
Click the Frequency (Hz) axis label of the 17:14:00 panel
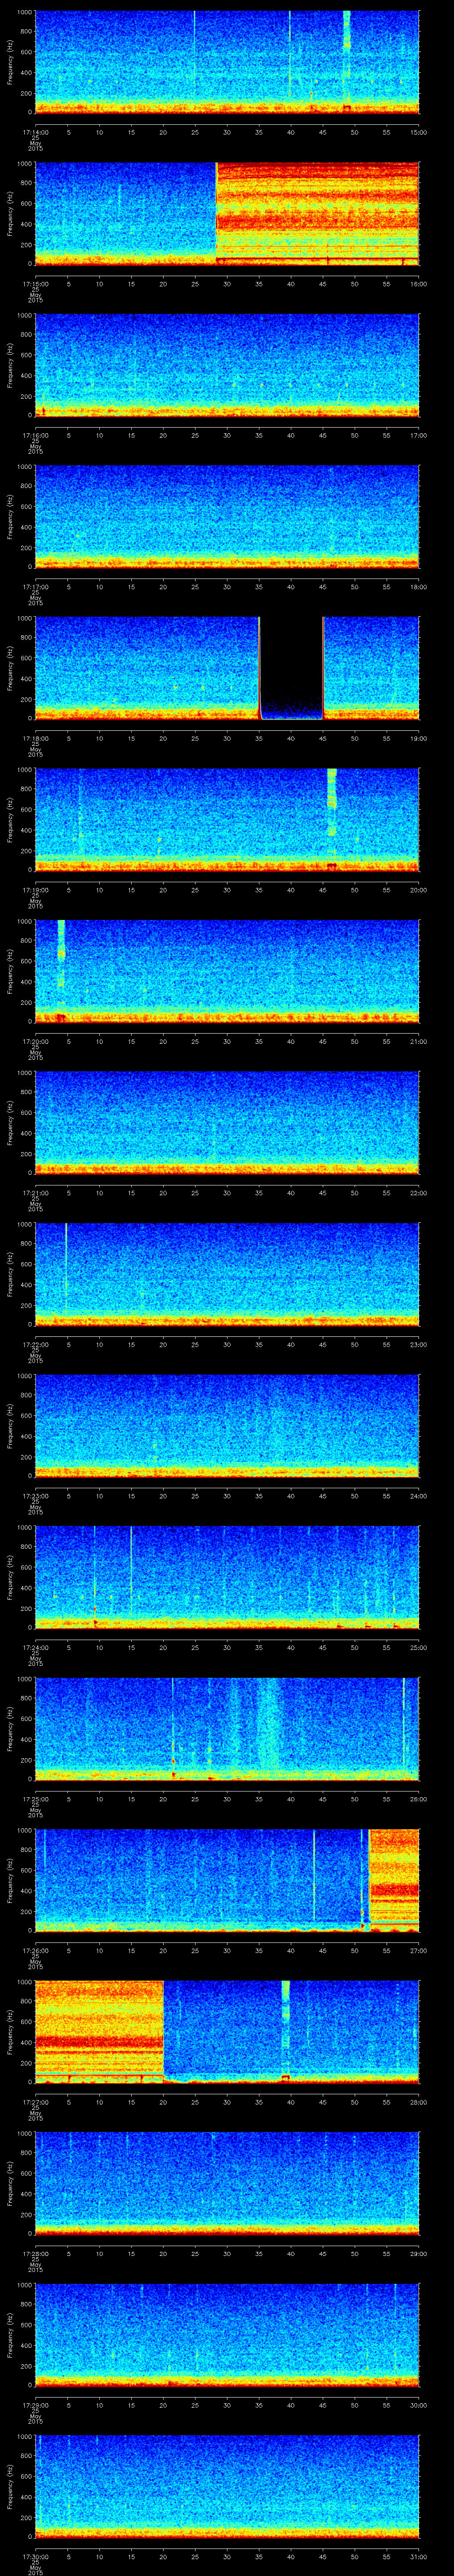10,62
